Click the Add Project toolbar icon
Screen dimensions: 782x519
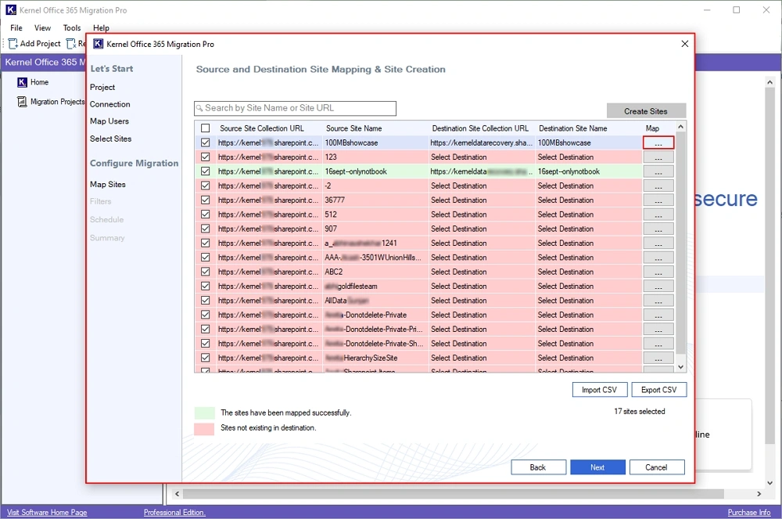pos(13,44)
